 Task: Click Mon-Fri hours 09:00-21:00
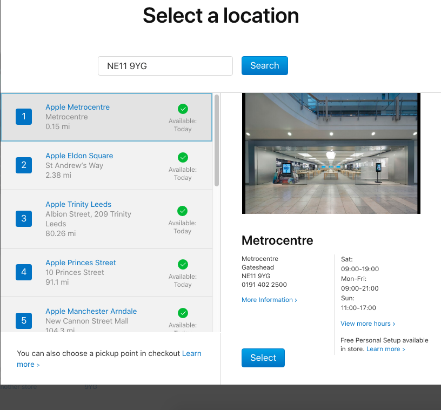pos(360,288)
